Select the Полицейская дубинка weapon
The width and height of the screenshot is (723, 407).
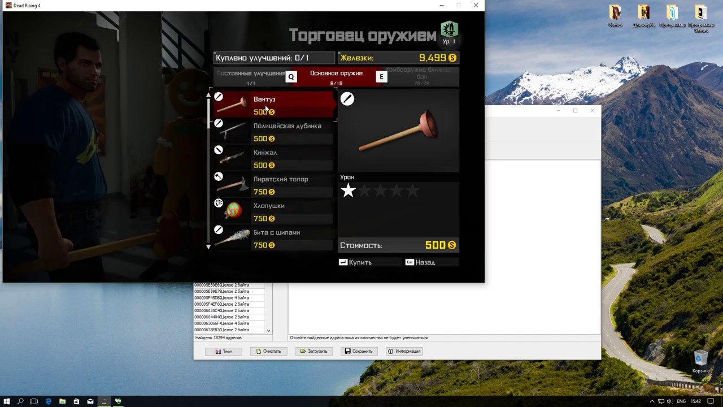tap(274, 132)
